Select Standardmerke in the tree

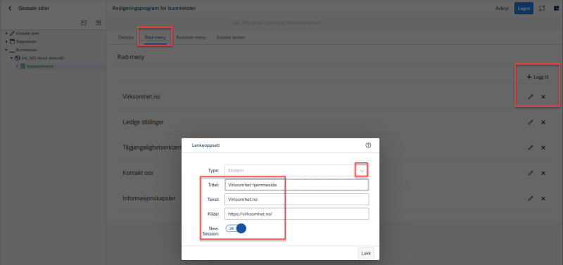pyautogui.click(x=40, y=66)
